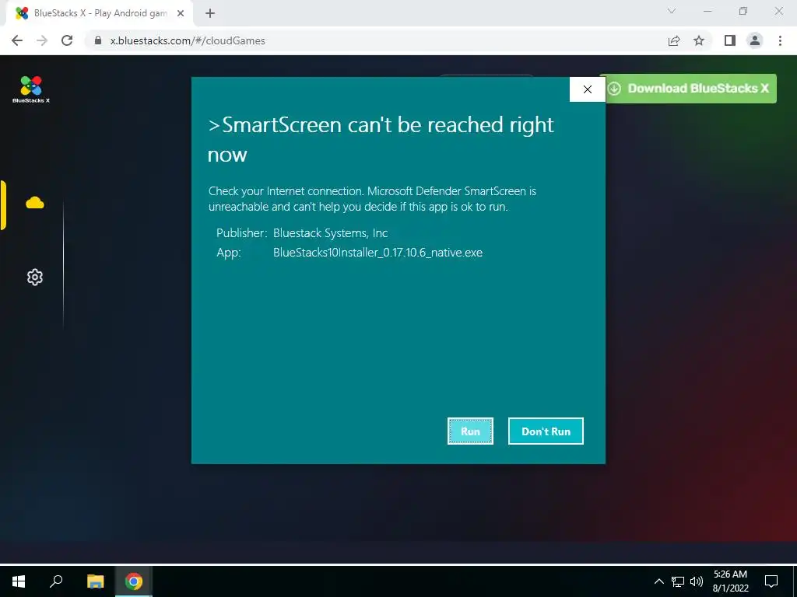Open a new Chrome tab
The height and width of the screenshot is (597, 797).
coord(210,14)
